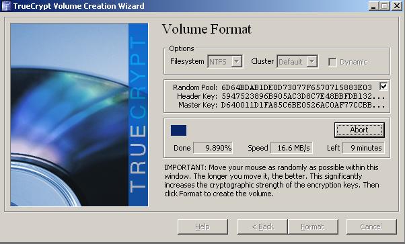This screenshot has height=244, width=405.
Task: Click the Filesystem label
Action: tap(187, 61)
